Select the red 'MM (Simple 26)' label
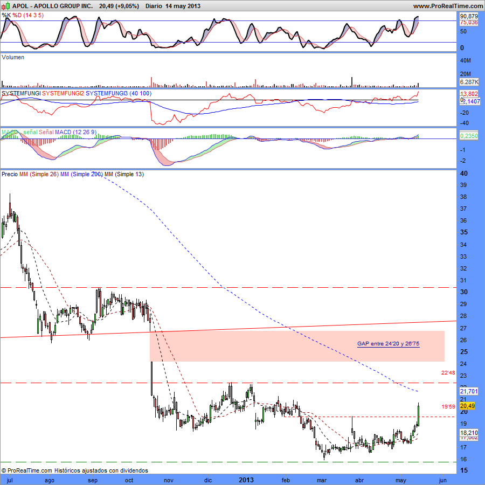 pos(39,174)
